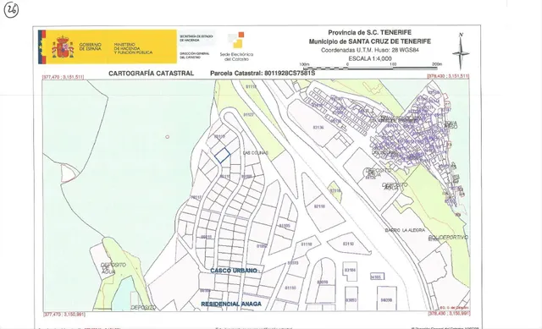542x329 pixels.
Task: Click the 'RESIDENCIAL ANAGA' map label
Action: [x=231, y=304]
